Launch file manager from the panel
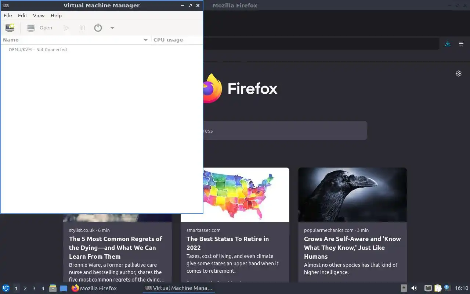The width and height of the screenshot is (470, 294). tap(53, 288)
